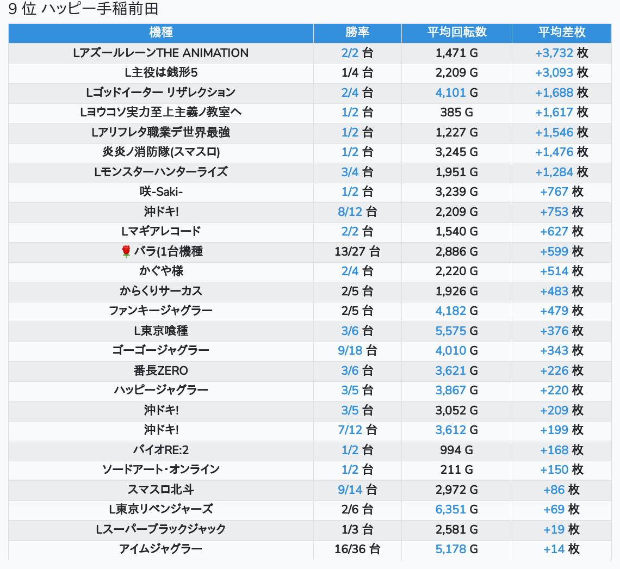Select the 16/36 台 win rate cell

tap(357, 549)
